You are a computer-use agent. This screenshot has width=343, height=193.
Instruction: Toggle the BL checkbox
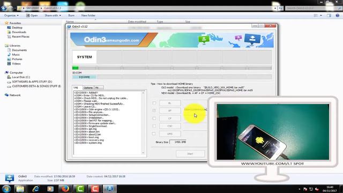pyautogui.click(x=154, y=103)
